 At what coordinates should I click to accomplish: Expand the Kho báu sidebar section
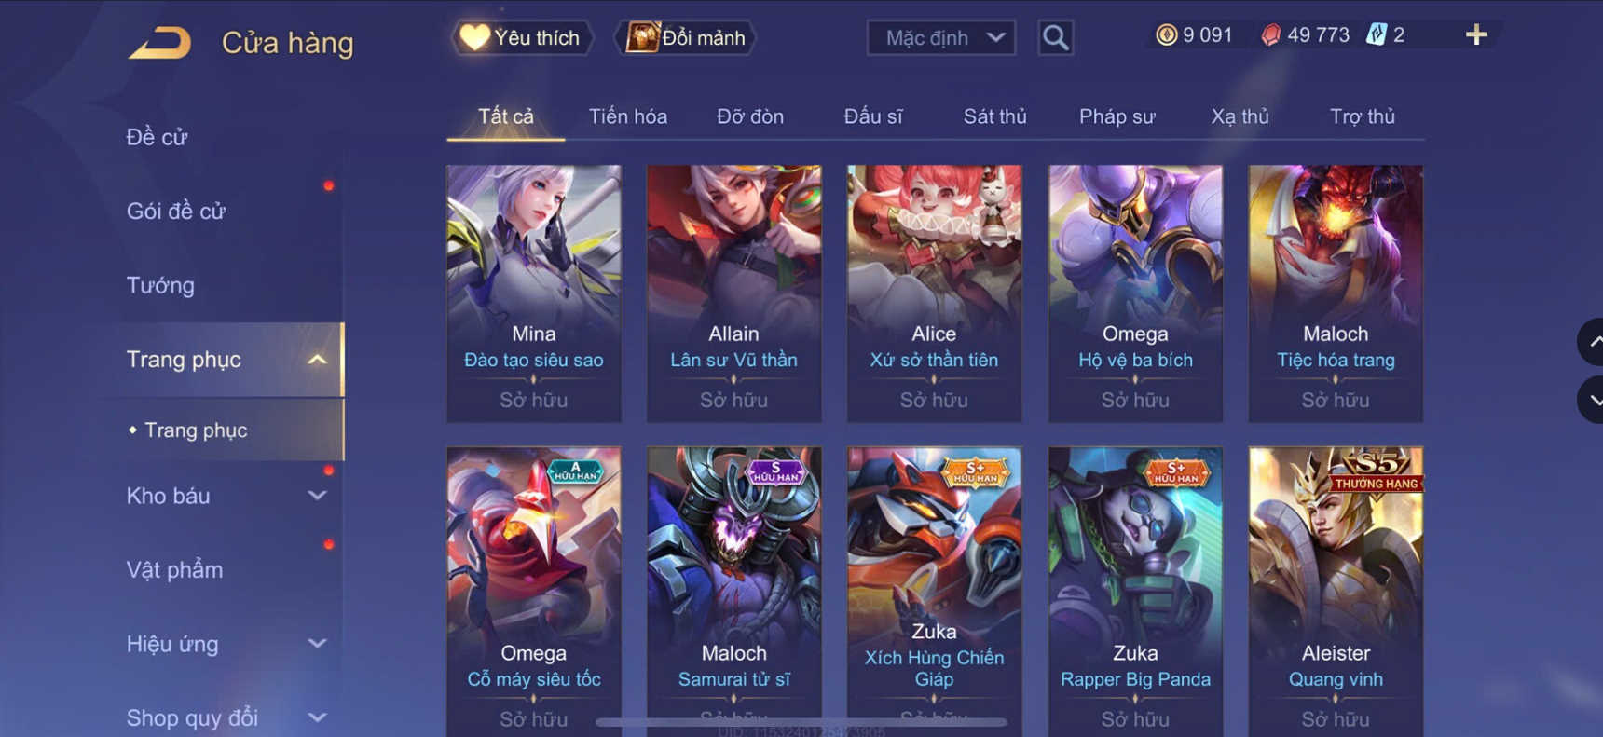pos(318,496)
